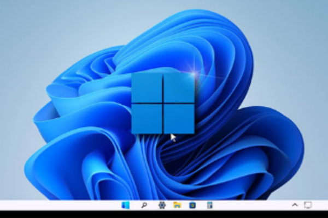The image size is (328, 218).
Task: Expand the hidden system tray icons chevron
Action: click(x=295, y=205)
